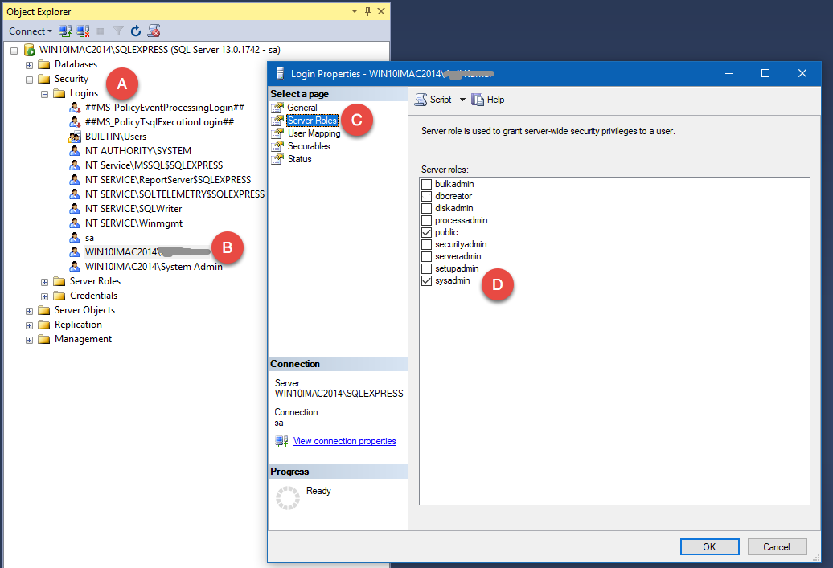The image size is (833, 568).
Task: Click the Stop icon in Object Explorer toolbar
Action: (101, 31)
